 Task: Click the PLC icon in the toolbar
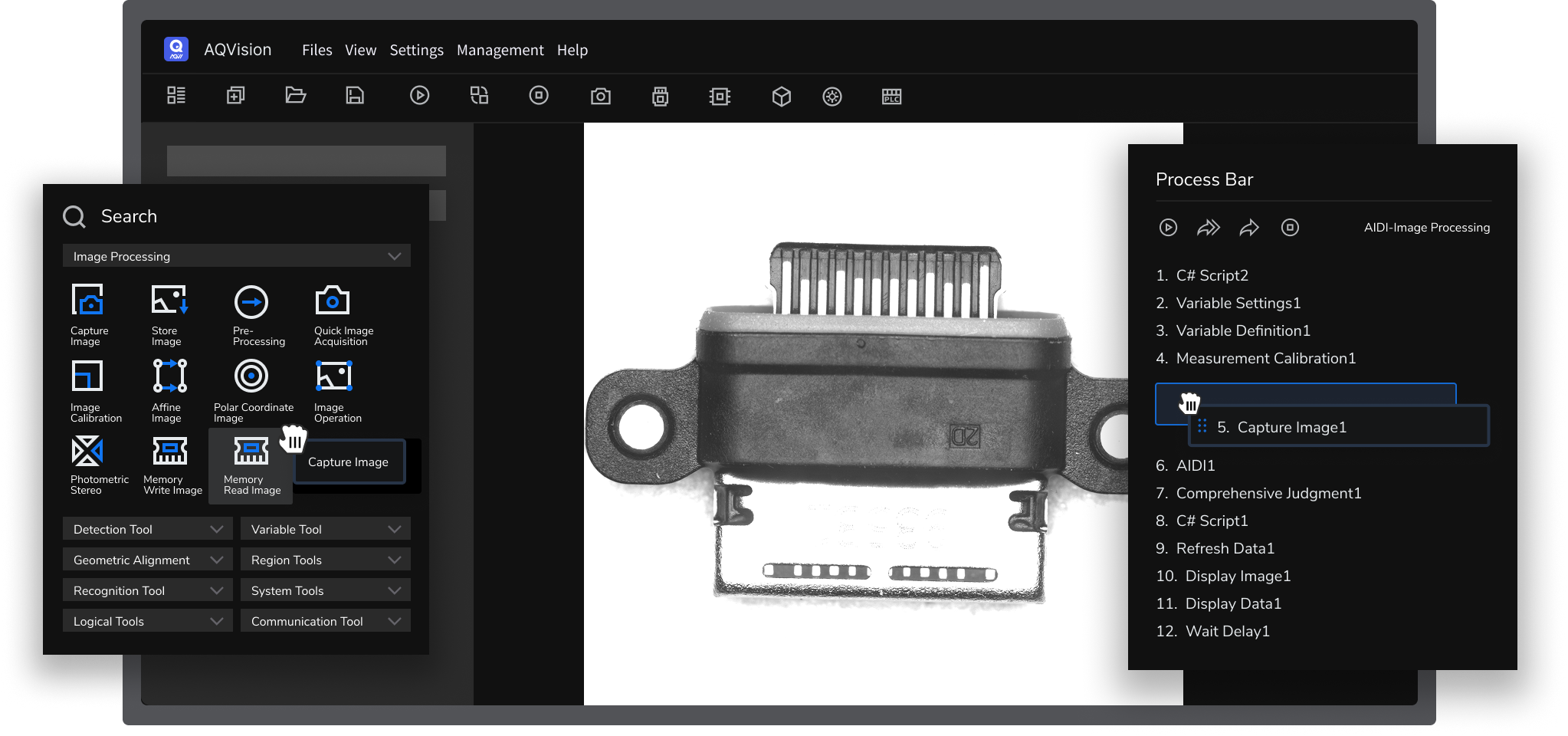[x=891, y=96]
